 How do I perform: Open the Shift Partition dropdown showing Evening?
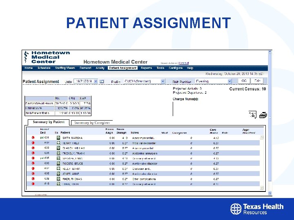[x=229, y=81]
